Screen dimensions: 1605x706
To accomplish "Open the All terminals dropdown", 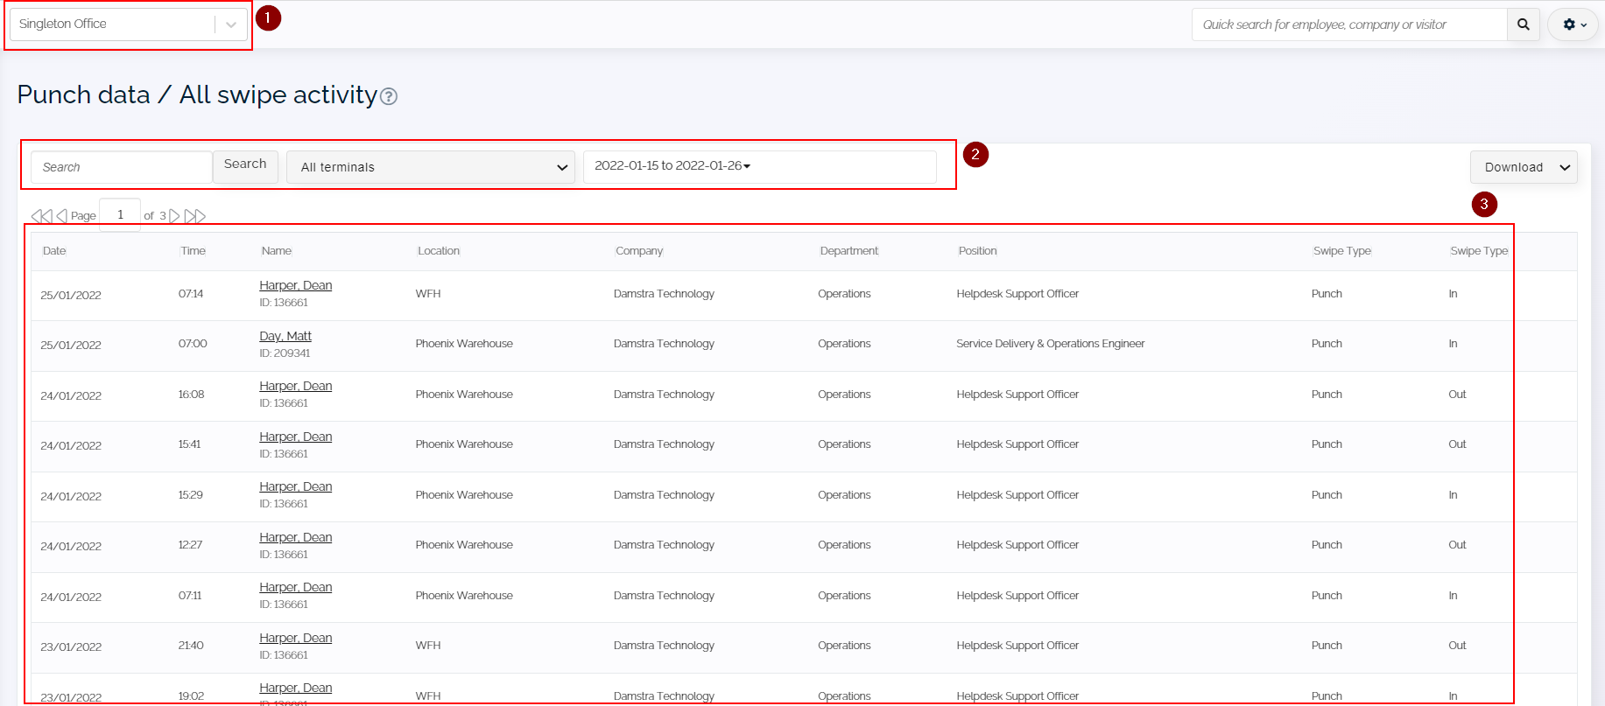I will click(431, 167).
